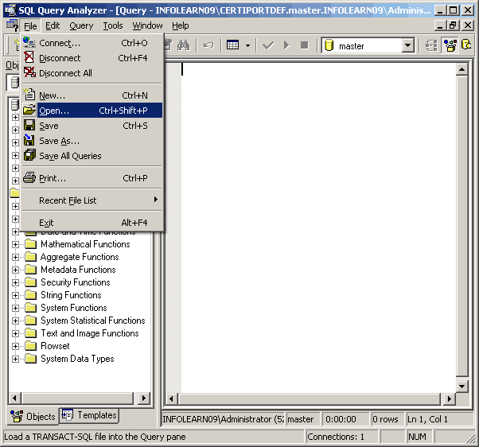The height and width of the screenshot is (447, 479).
Task: Click the Save As icon in the menu
Action: tap(29, 140)
